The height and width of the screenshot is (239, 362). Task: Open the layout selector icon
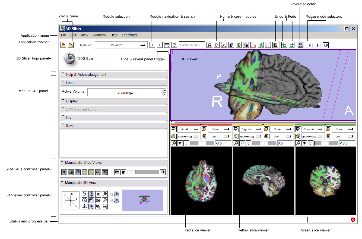(x=300, y=45)
